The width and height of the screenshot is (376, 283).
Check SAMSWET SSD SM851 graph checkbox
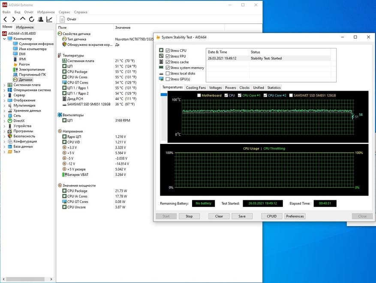point(291,95)
